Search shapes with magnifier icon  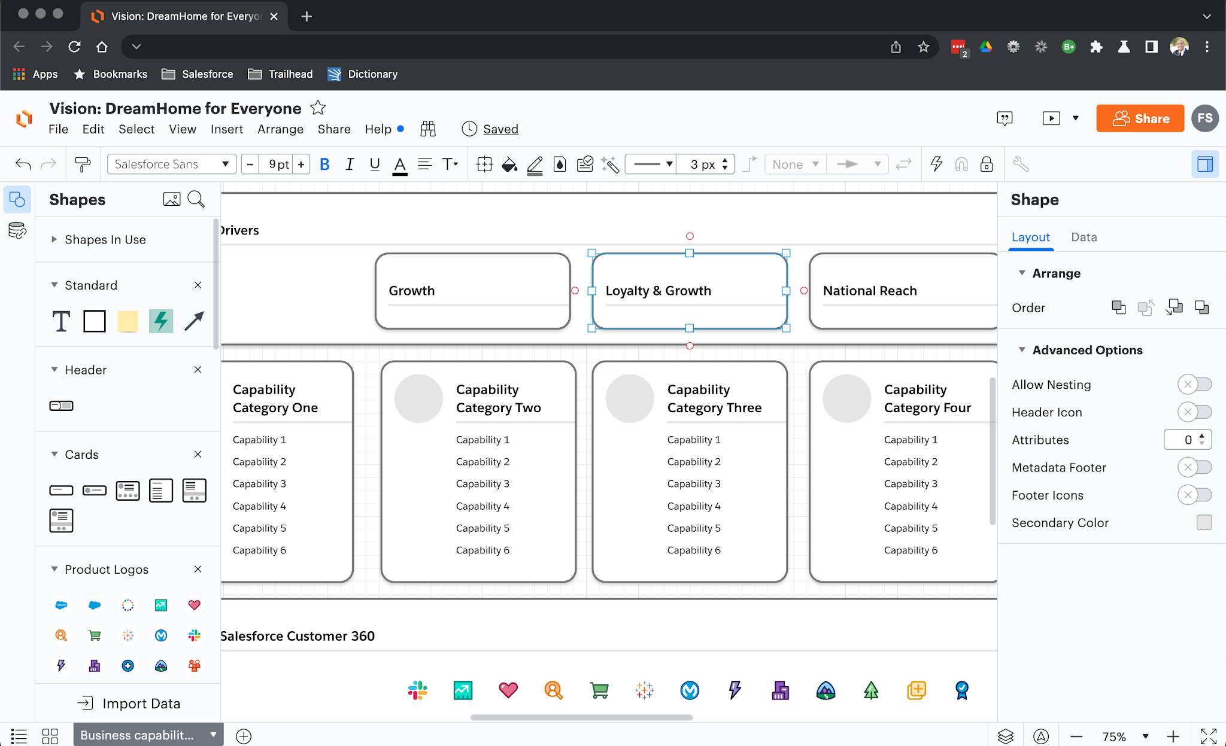click(x=196, y=199)
